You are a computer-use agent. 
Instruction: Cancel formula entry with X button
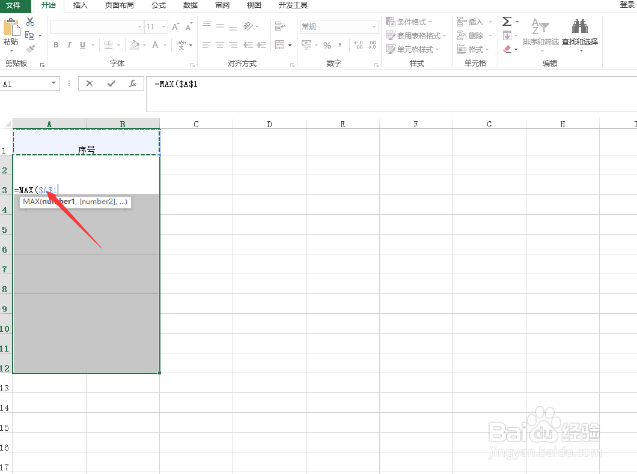point(90,83)
